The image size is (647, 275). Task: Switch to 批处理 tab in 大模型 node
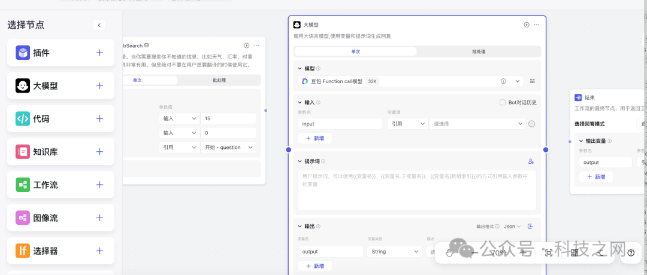[478, 52]
